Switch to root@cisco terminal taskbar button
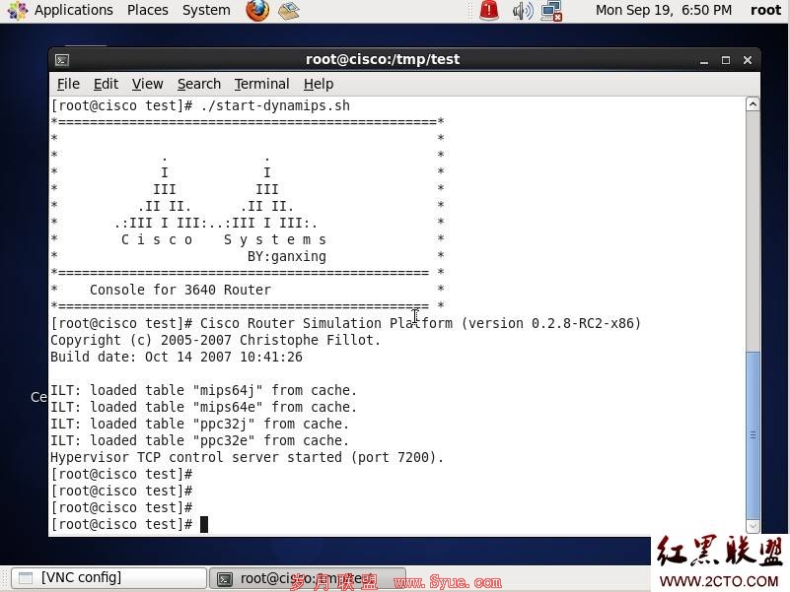This screenshot has width=790, height=592. [308, 578]
